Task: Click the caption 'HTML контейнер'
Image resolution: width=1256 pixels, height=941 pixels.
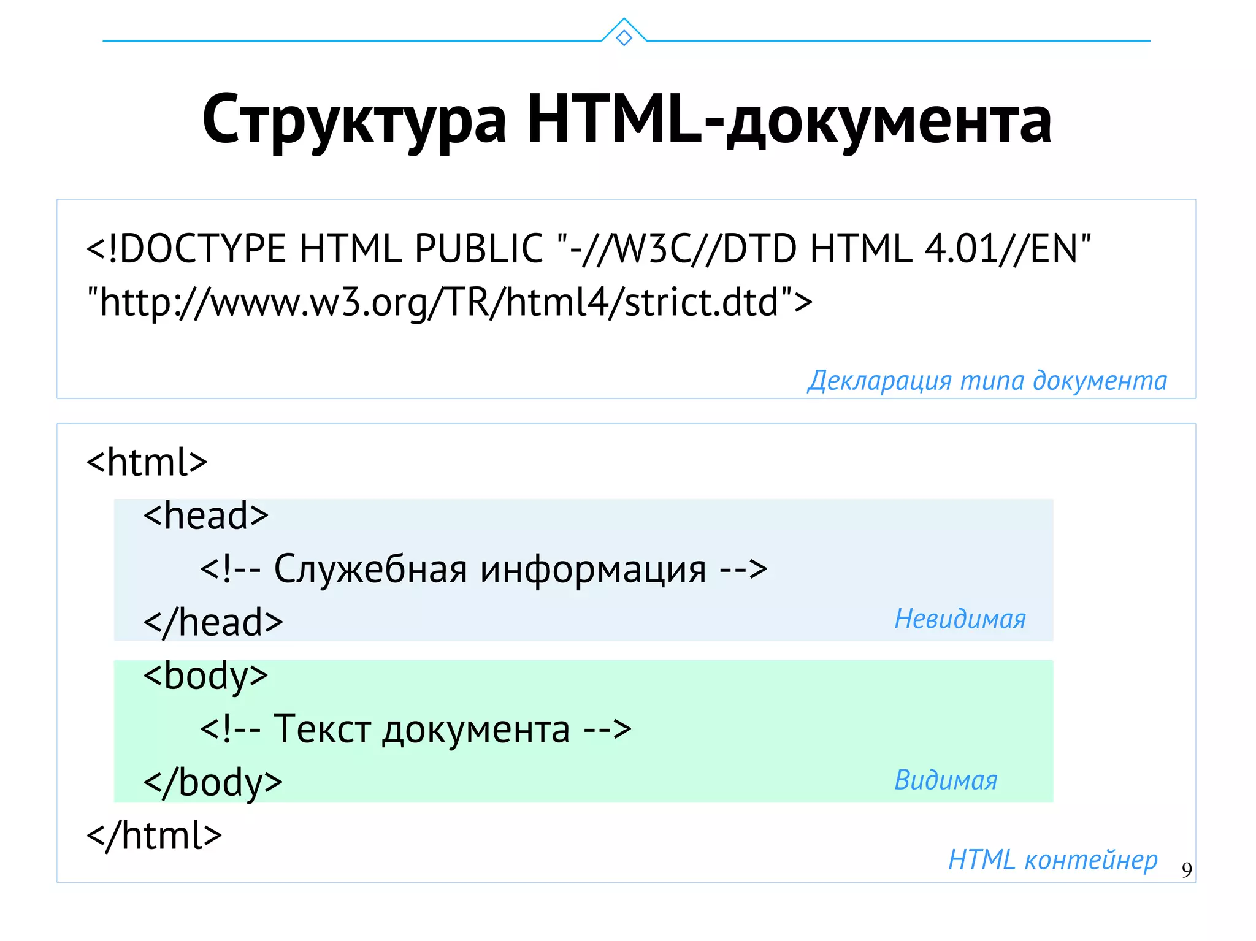Action: (1053, 859)
